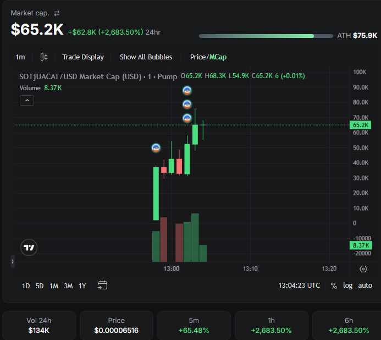Image resolution: width=381 pixels, height=340 pixels.
Task: Click the 100K price axis label
Action: click(360, 72)
